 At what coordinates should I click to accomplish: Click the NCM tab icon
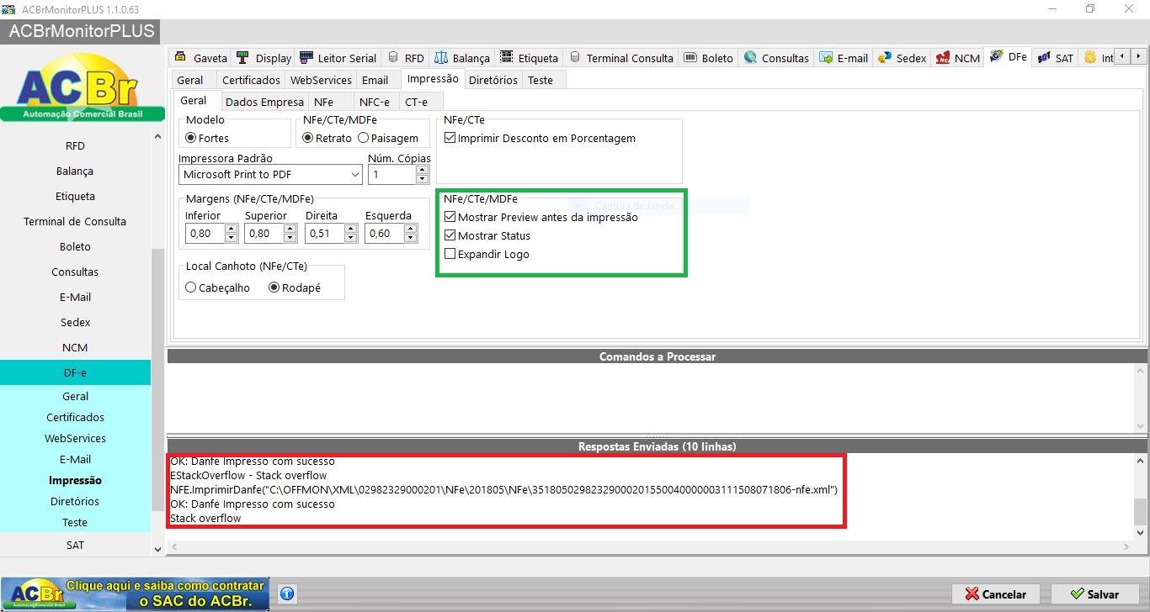[943, 57]
